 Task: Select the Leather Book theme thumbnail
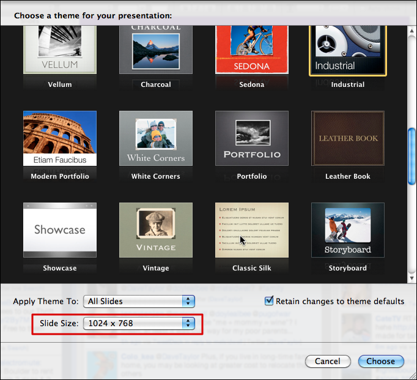click(348, 138)
